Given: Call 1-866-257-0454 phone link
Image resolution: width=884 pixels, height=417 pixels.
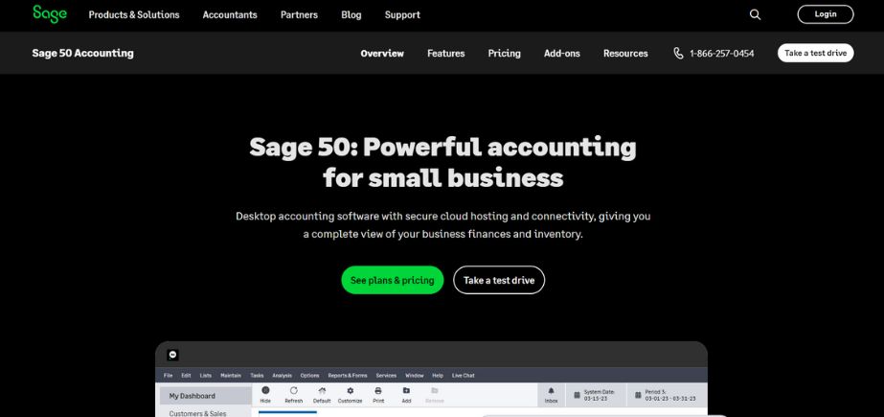Looking at the screenshot, I should coord(721,54).
